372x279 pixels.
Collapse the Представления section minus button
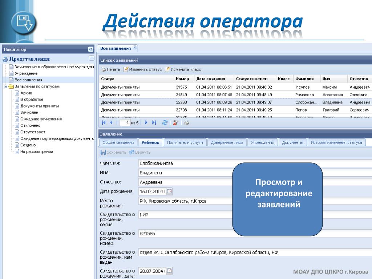(x=92, y=58)
